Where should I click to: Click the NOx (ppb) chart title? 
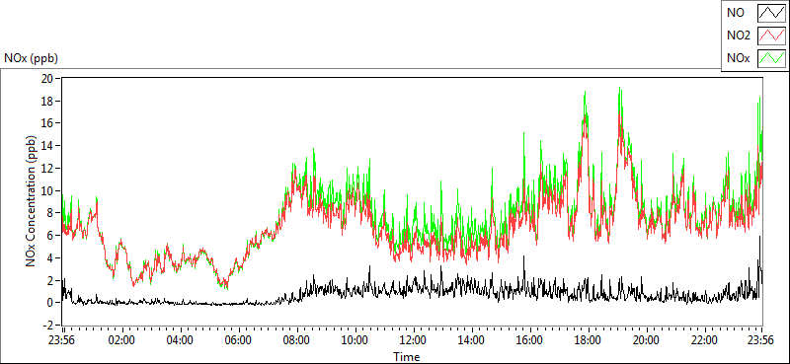click(32, 58)
